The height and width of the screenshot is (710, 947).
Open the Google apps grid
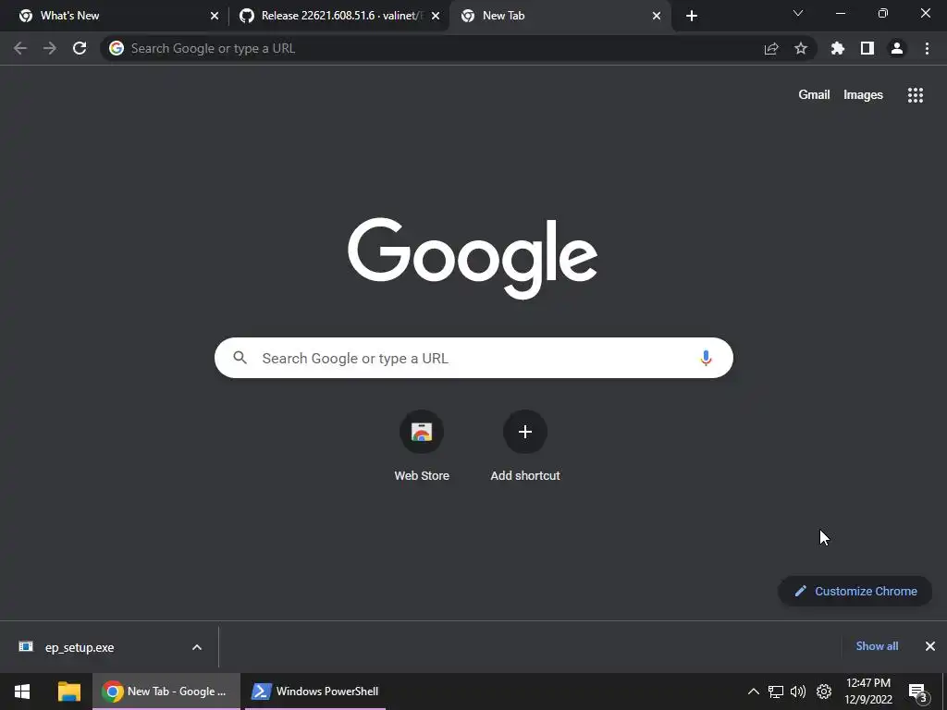pyautogui.click(x=916, y=95)
